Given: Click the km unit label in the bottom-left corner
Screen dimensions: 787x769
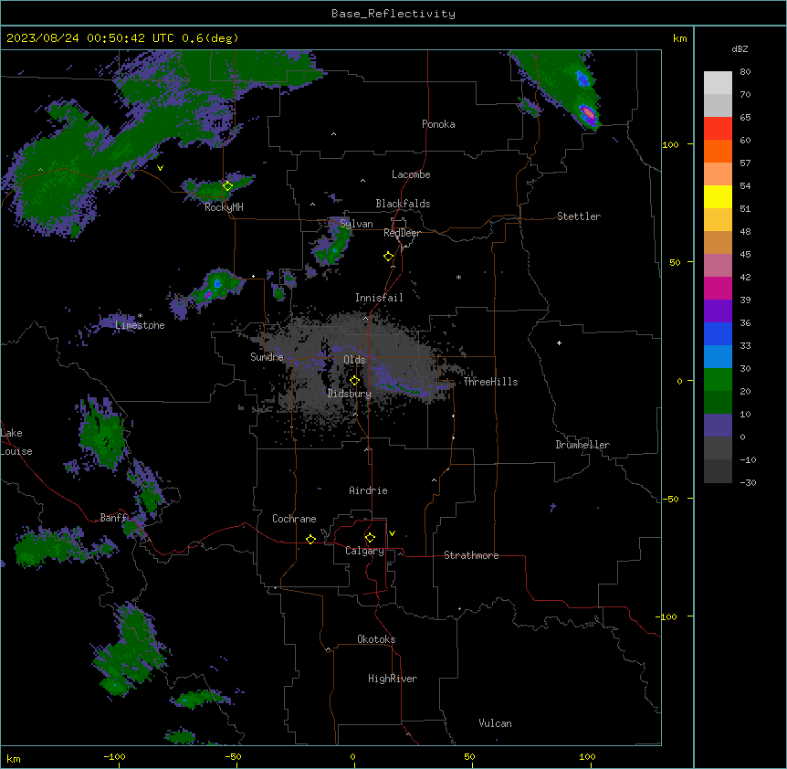Looking at the screenshot, I should [x=14, y=759].
